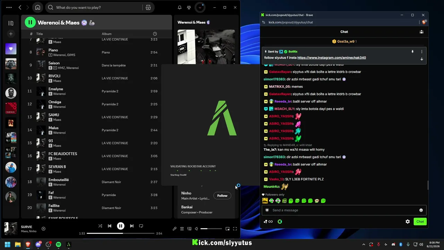Open Kick chat settings gear
Image resolution: width=444 pixels, height=250 pixels.
click(x=408, y=222)
